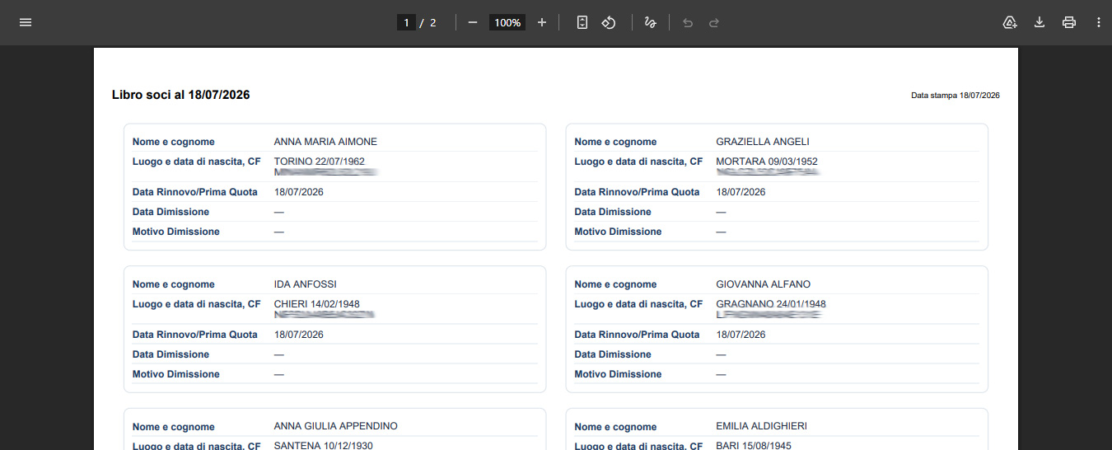Click 'Data Dimissione' label in IDA ANFOSSI card
This screenshot has width=1112, height=450.
click(x=171, y=354)
